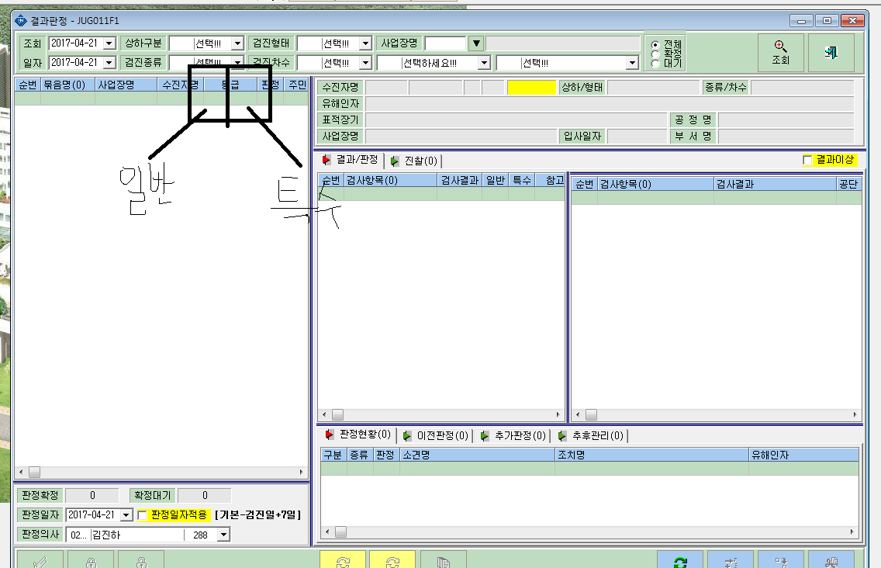This screenshot has height=568, width=881.
Task: Click the patient list horizontal scrollbar
Action: point(161,473)
